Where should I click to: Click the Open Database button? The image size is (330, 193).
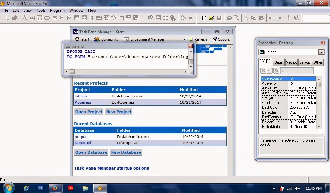(x=91, y=152)
